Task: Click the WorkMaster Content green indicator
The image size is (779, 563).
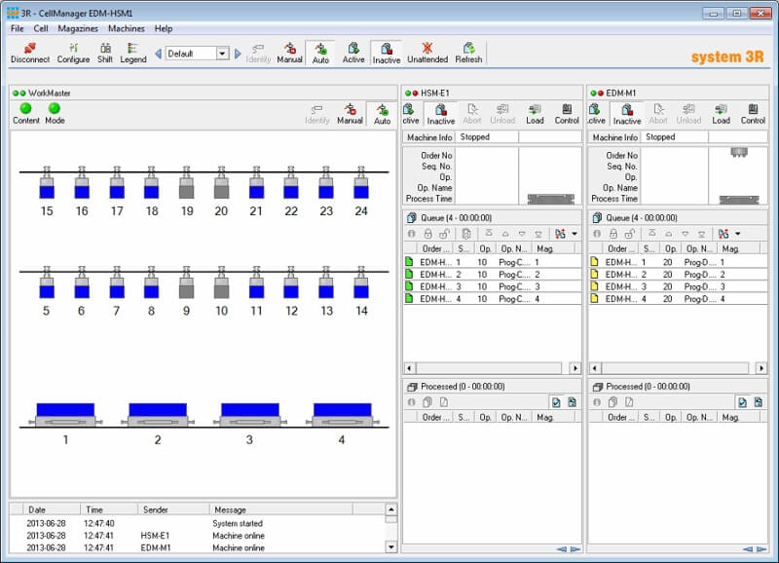Action: pyautogui.click(x=26, y=108)
